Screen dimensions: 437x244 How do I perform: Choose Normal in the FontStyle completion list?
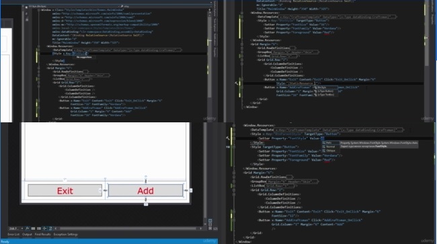pos(331,147)
